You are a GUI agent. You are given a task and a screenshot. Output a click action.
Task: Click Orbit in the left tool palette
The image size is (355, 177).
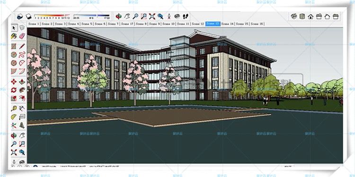click(x=14, y=135)
